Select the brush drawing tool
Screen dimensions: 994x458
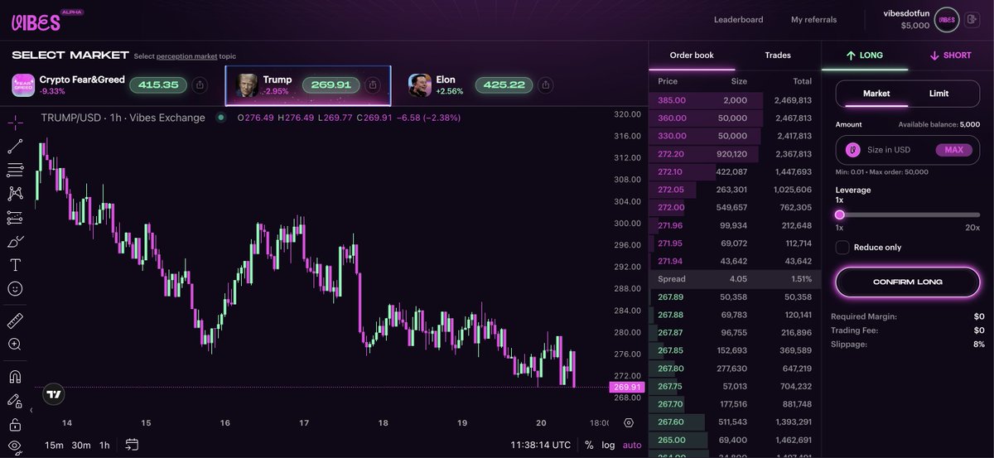tap(15, 242)
